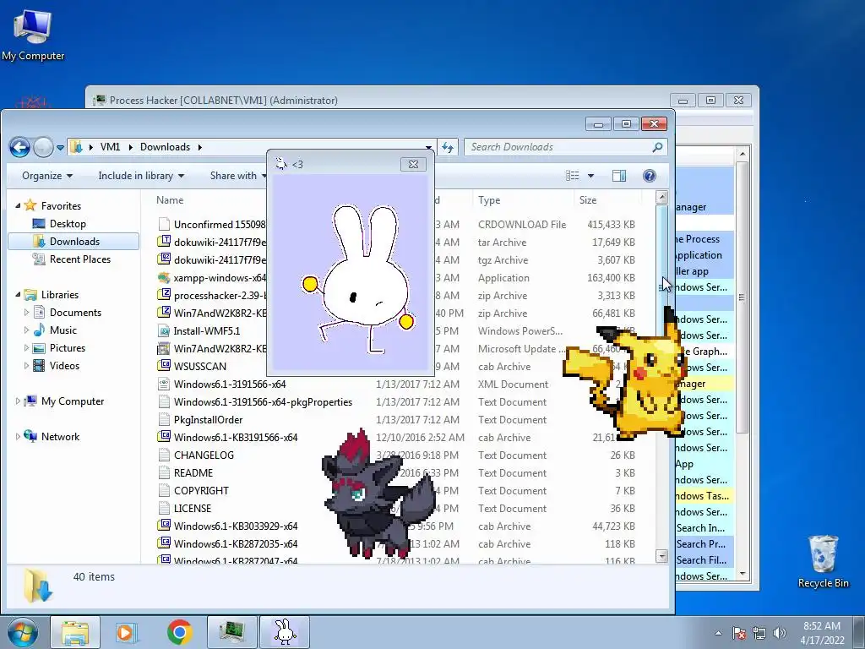Screen dimensions: 865x649
Task: Select the PkgInstallOrder file
Action: (208, 419)
